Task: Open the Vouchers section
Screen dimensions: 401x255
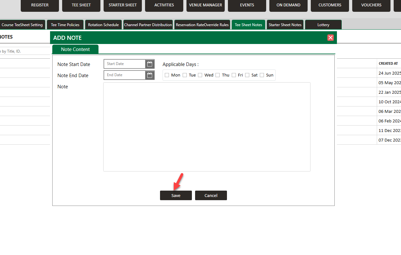Action: 371,5
